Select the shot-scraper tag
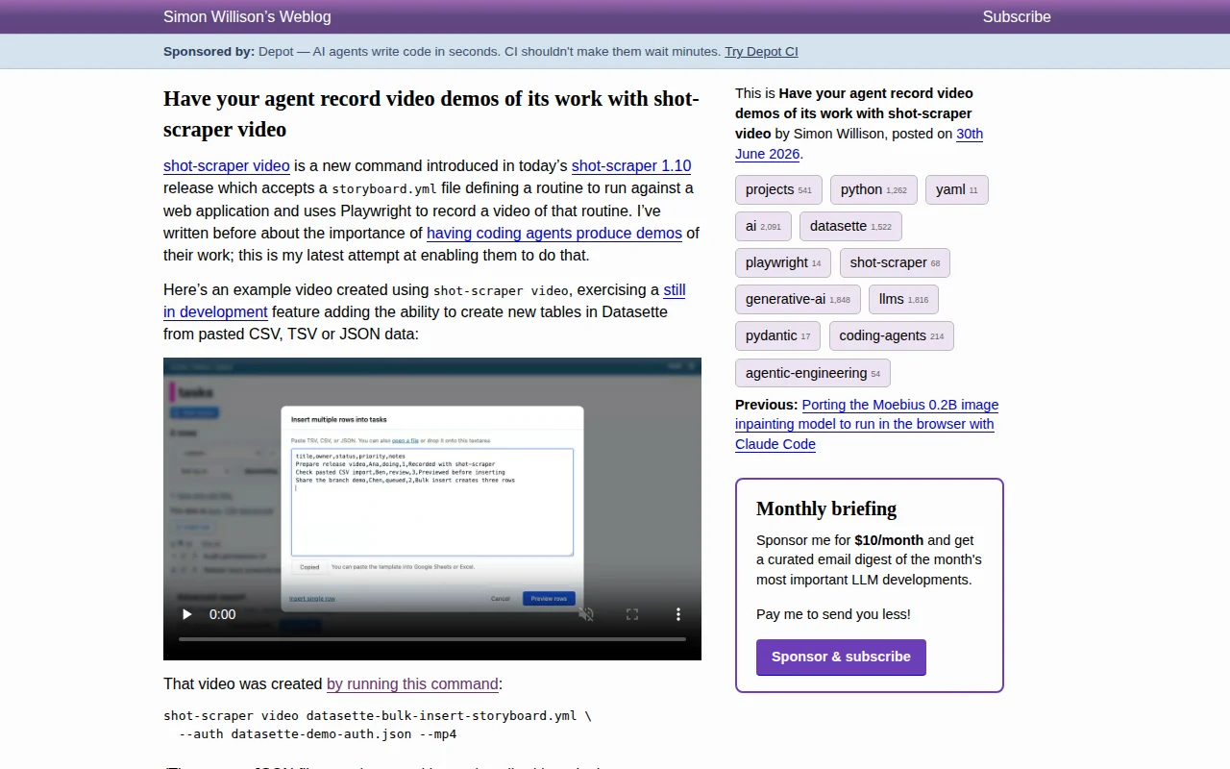 pos(895,263)
